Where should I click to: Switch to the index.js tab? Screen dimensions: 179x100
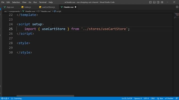click(26, 7)
